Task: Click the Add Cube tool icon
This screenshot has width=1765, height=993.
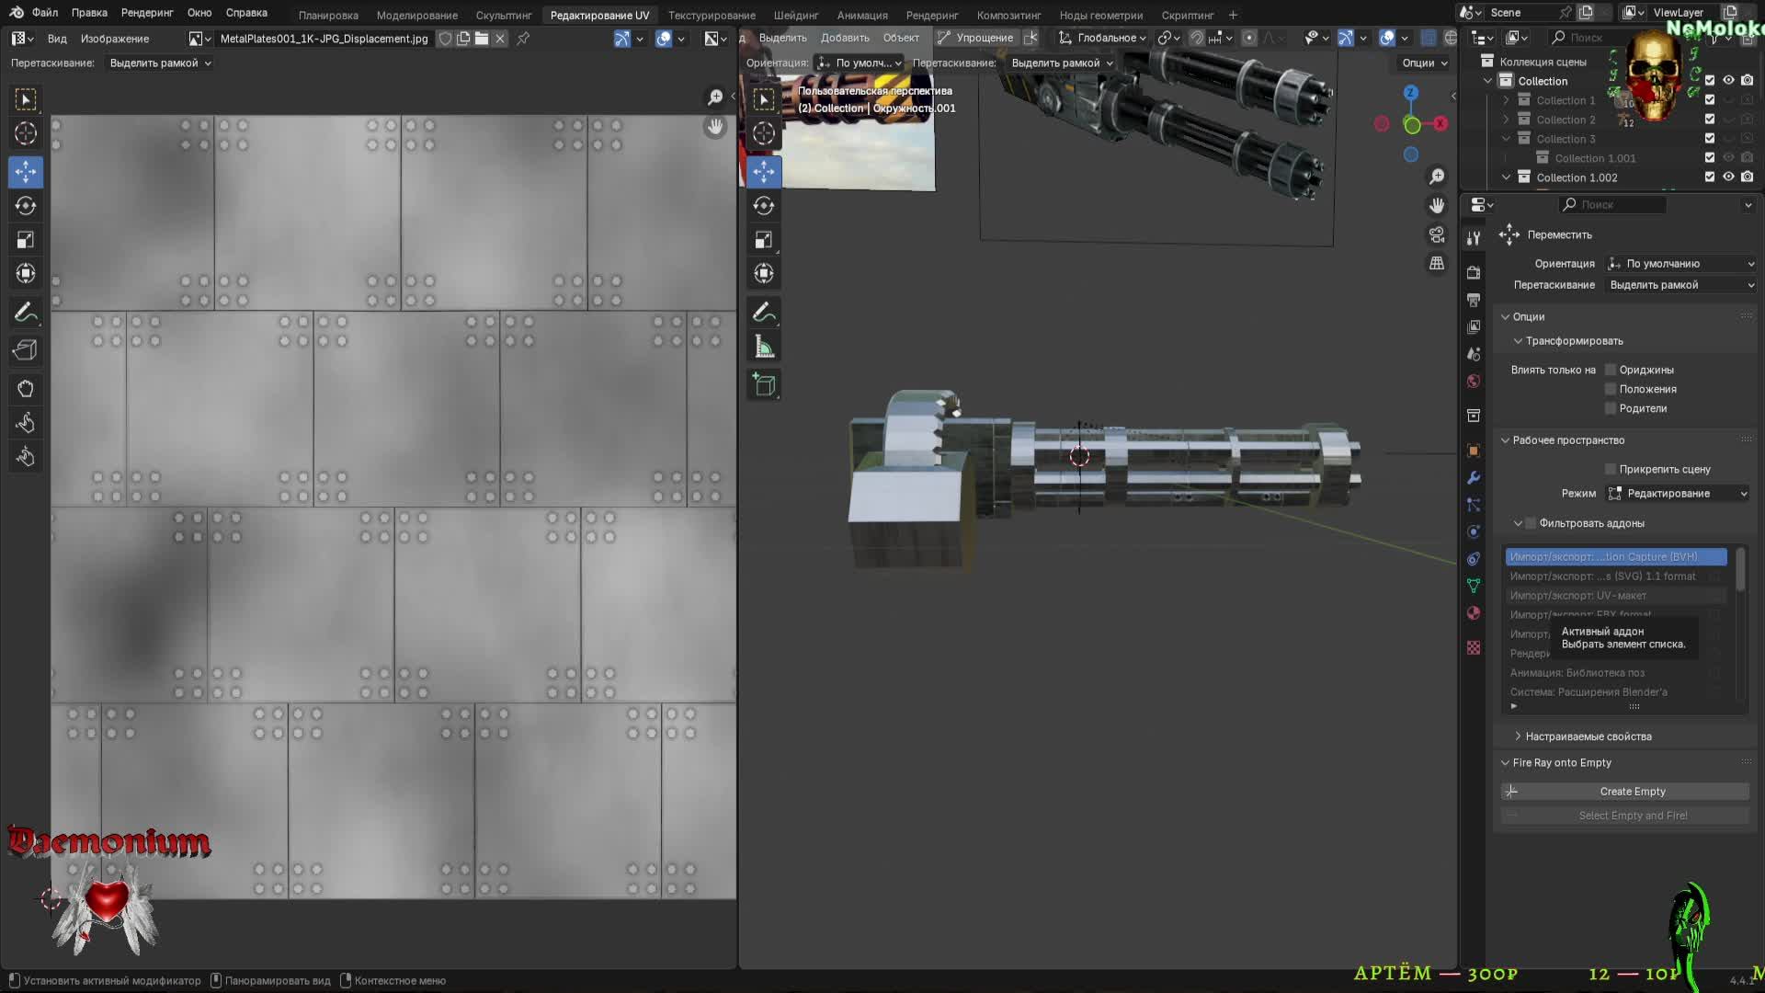Action: pos(764,385)
